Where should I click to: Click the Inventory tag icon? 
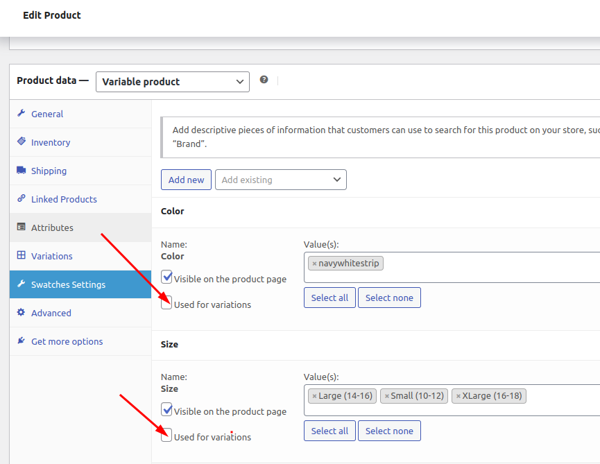tap(22, 141)
